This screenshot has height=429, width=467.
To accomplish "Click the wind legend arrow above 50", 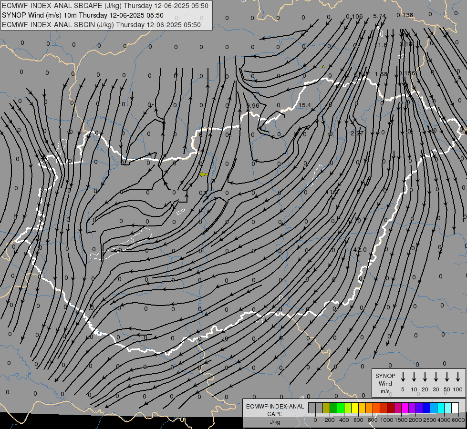I will 447,377.
